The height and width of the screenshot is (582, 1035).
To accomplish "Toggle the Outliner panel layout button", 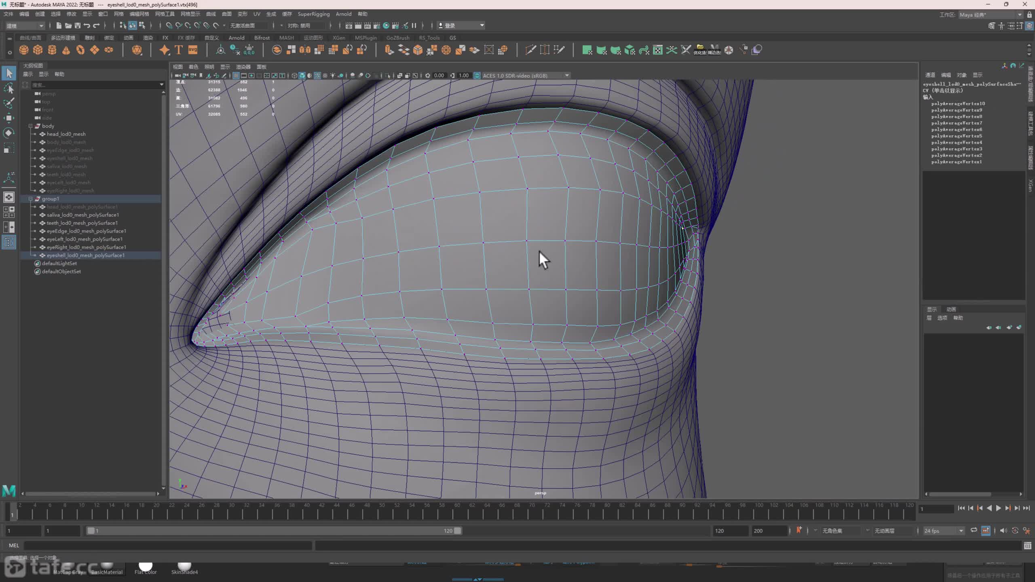I will (x=9, y=242).
